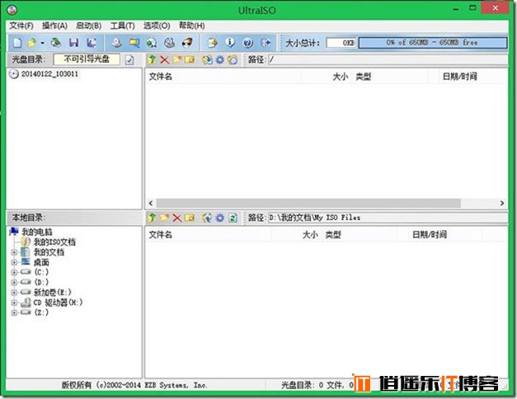This screenshot has width=517, height=399.
Task: Click Extract icon in disc directory toolbar
Action: coord(208,59)
